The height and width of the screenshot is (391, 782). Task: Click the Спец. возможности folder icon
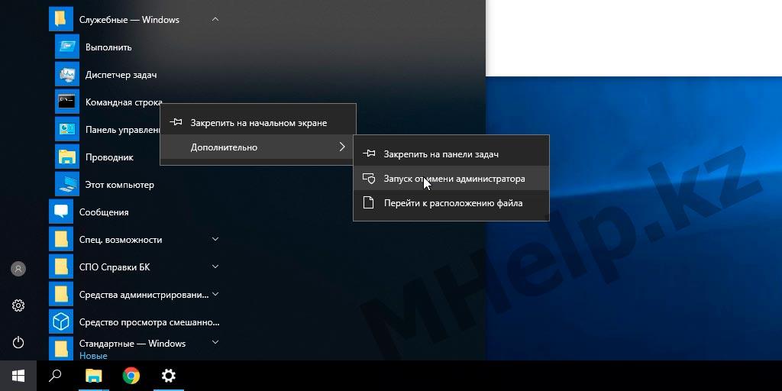[x=61, y=239]
